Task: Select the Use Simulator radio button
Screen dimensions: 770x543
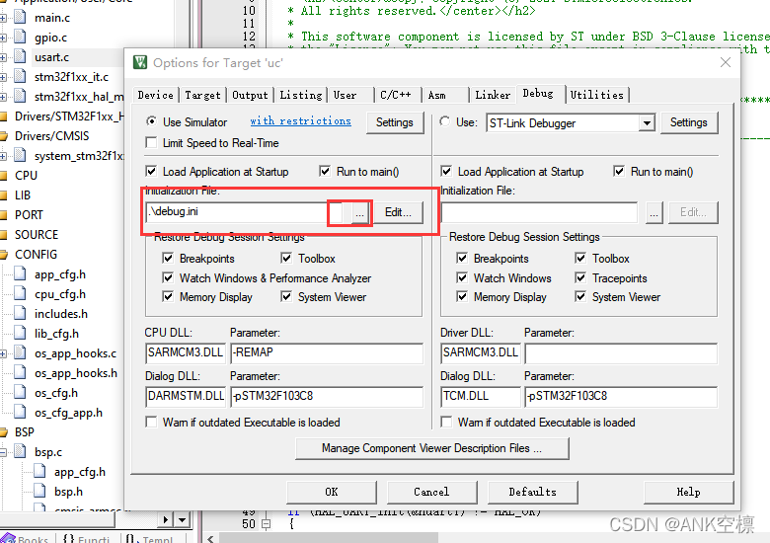Action: pyautogui.click(x=152, y=120)
